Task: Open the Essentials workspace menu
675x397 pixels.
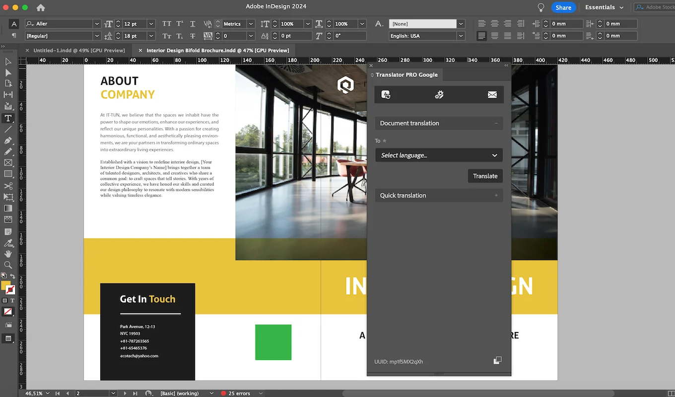Action: tap(604, 7)
